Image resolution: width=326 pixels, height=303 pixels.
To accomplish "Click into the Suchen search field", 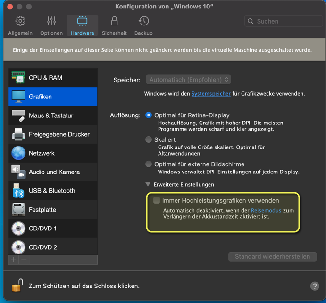I will coord(284,21).
